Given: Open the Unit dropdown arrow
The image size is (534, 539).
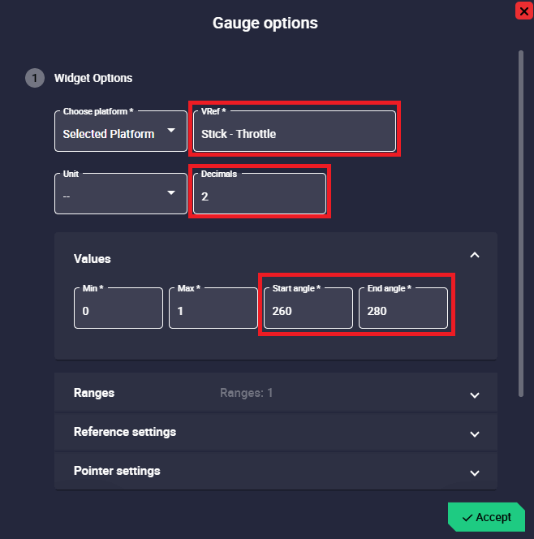Looking at the screenshot, I should click(x=171, y=192).
